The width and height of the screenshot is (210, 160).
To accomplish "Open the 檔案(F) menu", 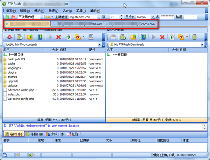I will coord(11,11).
